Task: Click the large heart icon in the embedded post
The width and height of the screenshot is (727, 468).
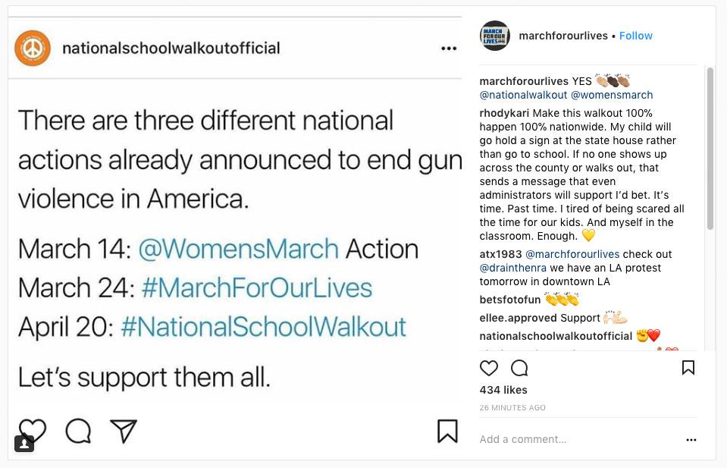Action: point(33,431)
